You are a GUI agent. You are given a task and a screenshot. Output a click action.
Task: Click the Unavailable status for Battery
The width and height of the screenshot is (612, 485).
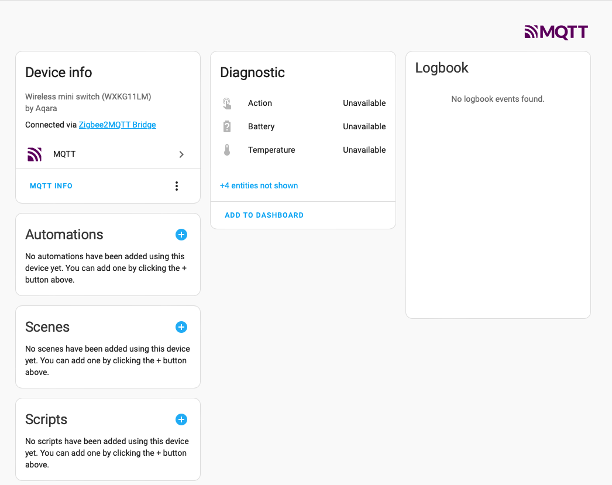(364, 126)
